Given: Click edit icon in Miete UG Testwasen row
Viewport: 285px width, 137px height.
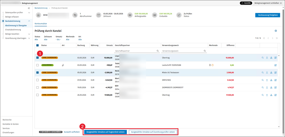Looking at the screenshot, I should (x=275, y=72).
